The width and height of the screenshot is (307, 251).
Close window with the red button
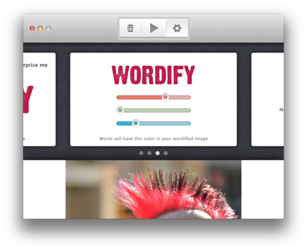click(x=32, y=29)
